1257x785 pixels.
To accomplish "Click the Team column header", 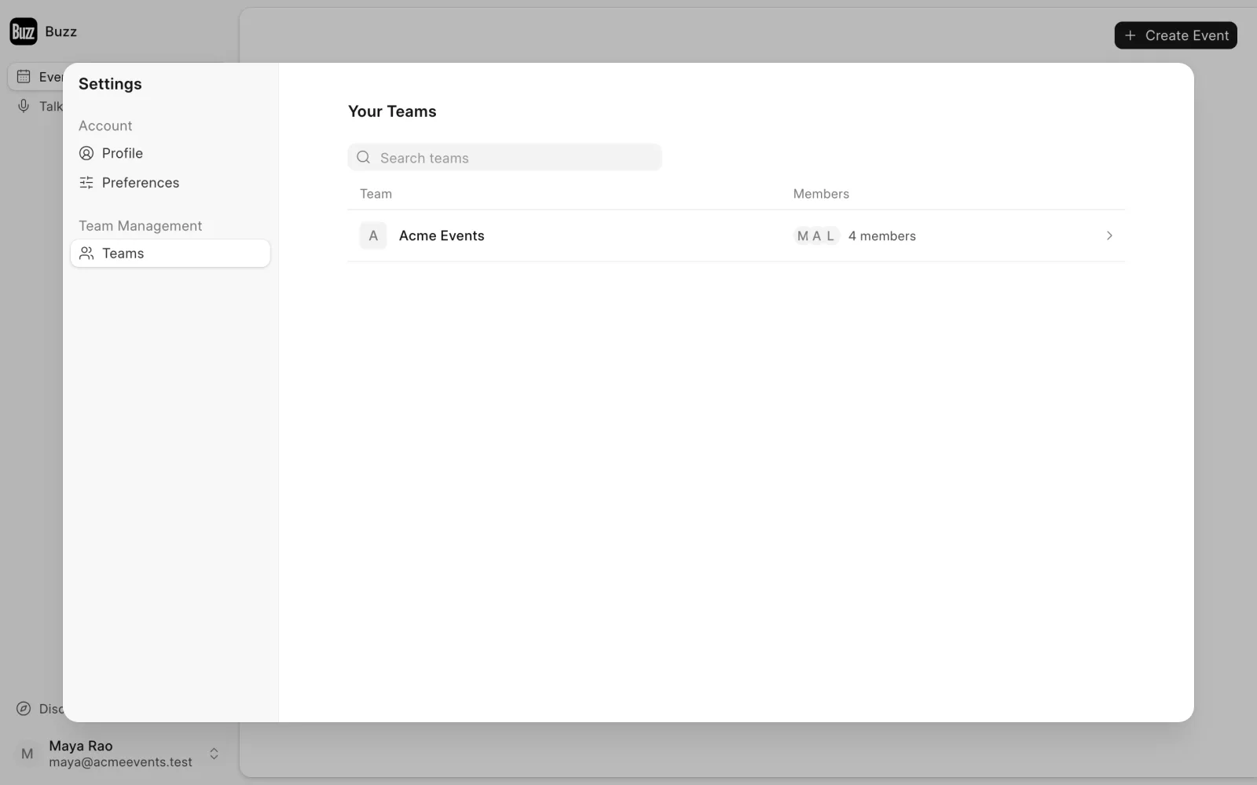I will (376, 194).
